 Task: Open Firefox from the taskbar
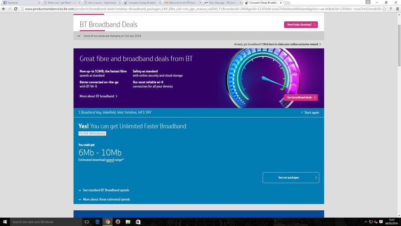click(x=118, y=222)
